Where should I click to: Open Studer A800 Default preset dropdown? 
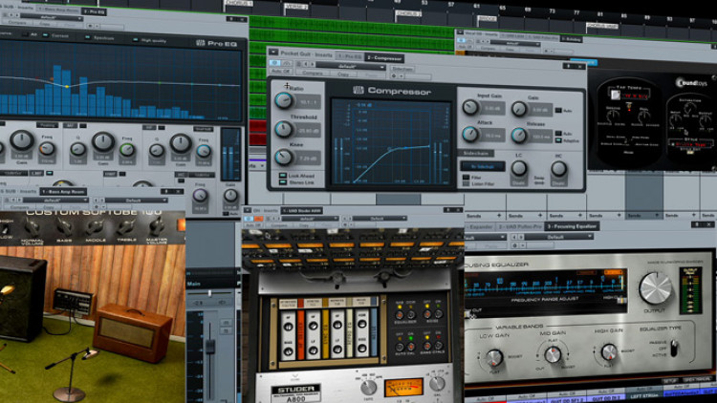coord(379,219)
